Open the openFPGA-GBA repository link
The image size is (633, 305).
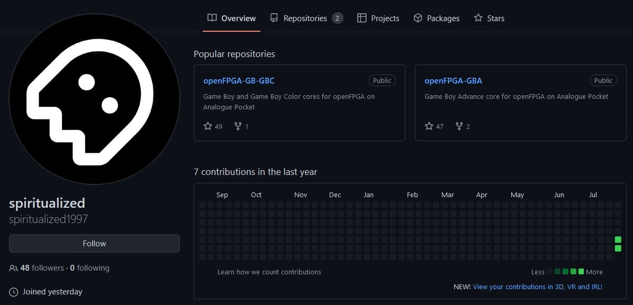(453, 80)
